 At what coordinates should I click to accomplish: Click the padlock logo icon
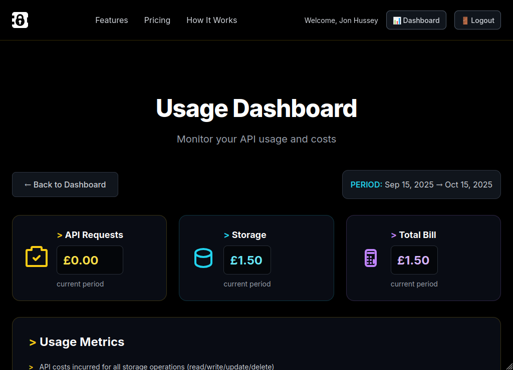20,20
